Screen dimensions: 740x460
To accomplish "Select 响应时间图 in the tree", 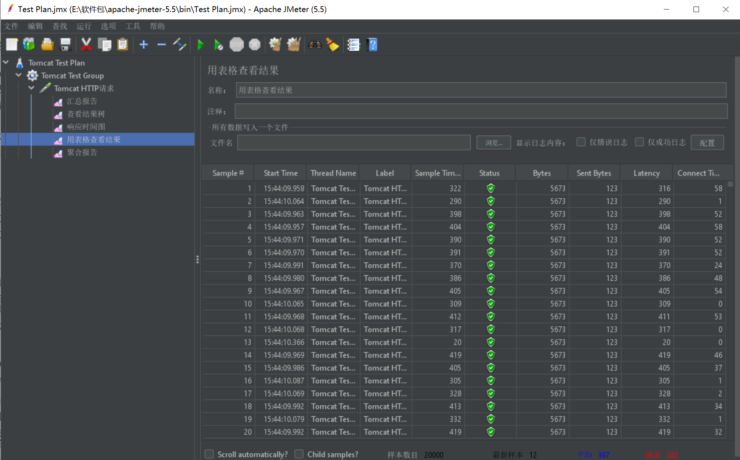I will click(x=86, y=127).
